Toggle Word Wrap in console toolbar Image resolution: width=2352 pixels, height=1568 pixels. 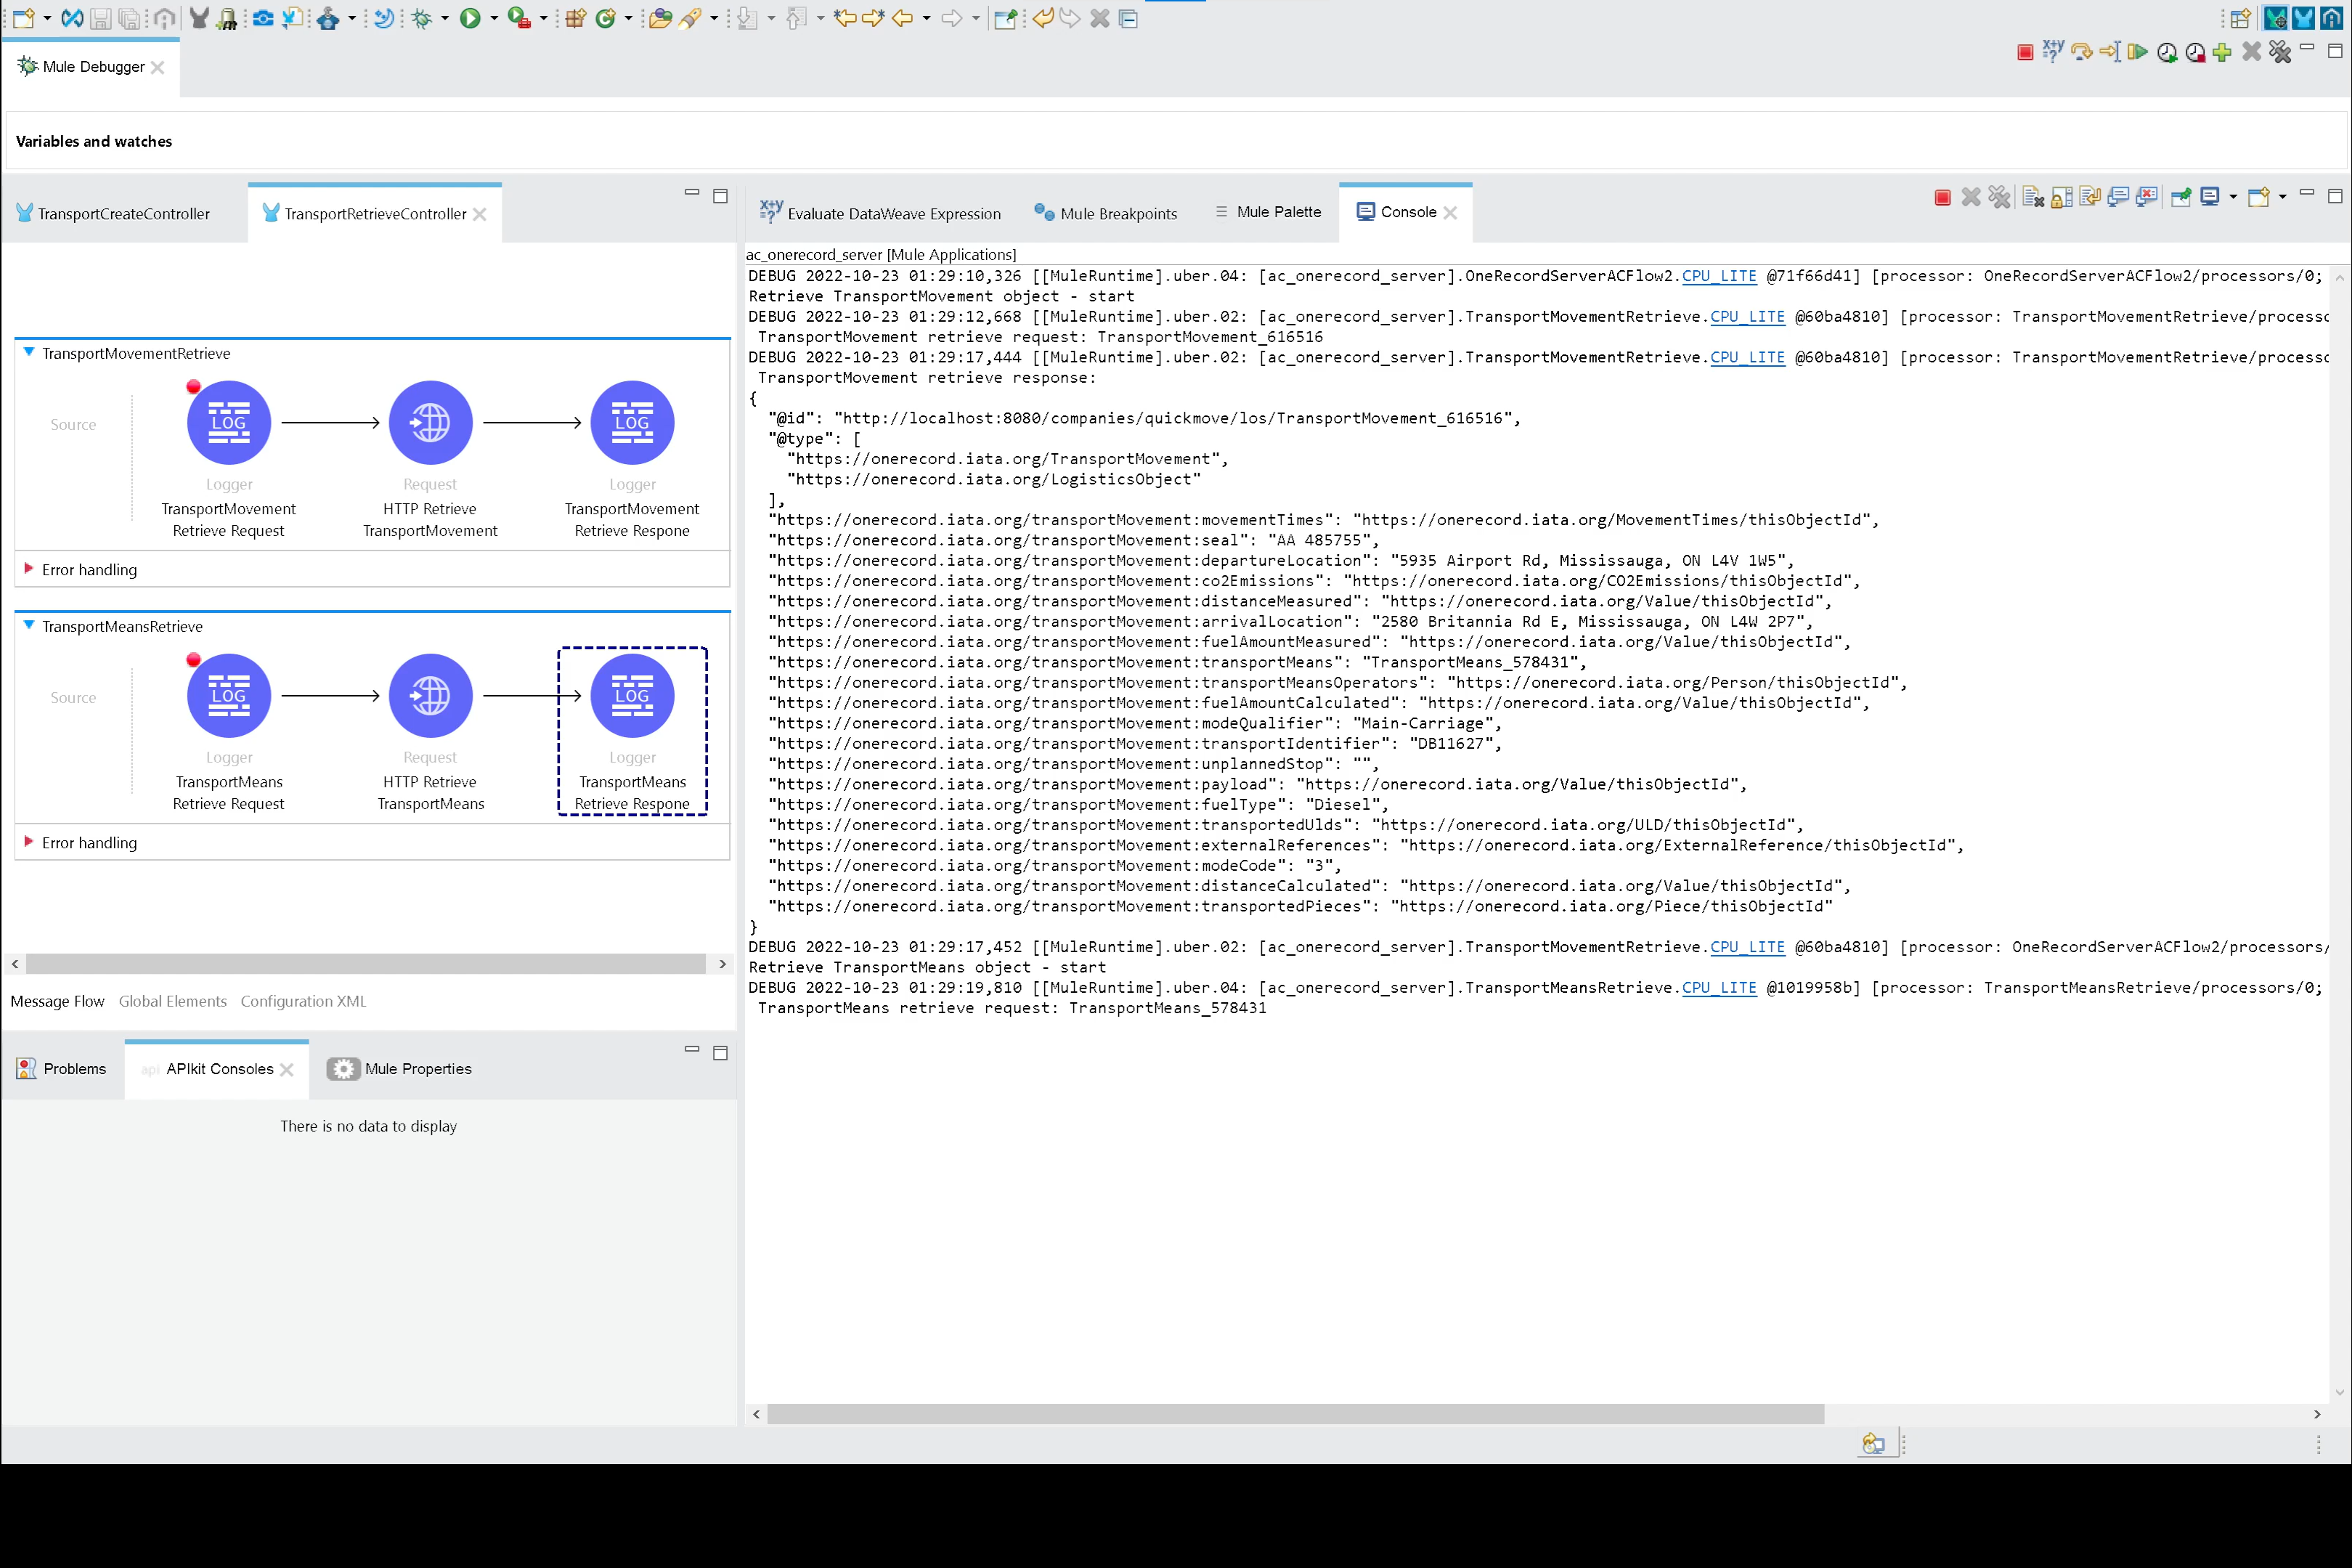click(x=2089, y=197)
